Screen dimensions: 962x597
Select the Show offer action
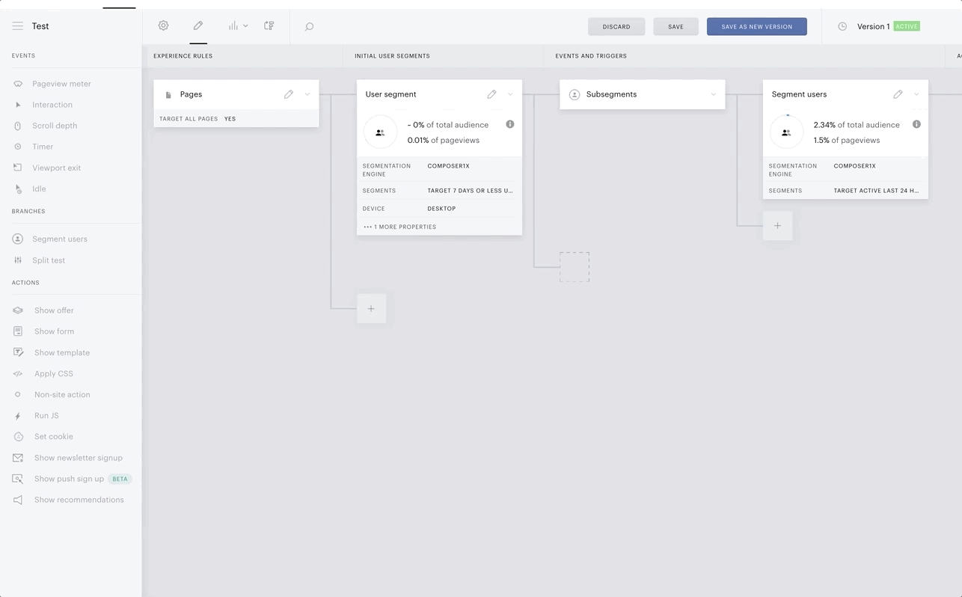[54, 310]
